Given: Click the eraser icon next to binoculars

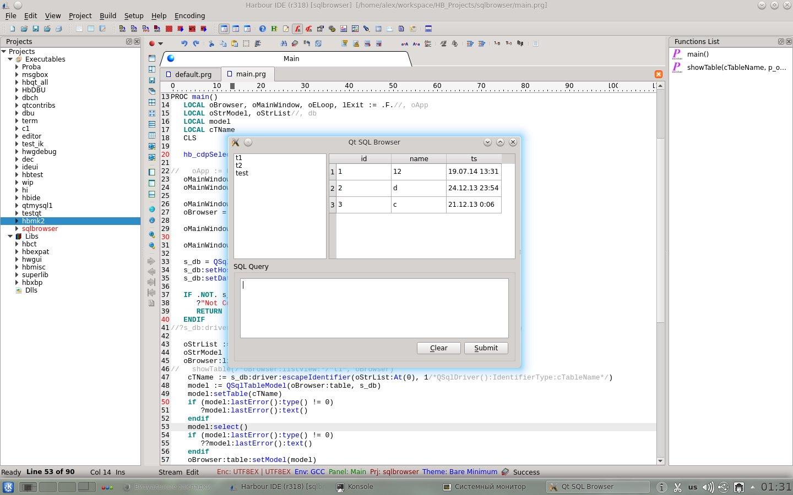Looking at the screenshot, I should coord(295,43).
